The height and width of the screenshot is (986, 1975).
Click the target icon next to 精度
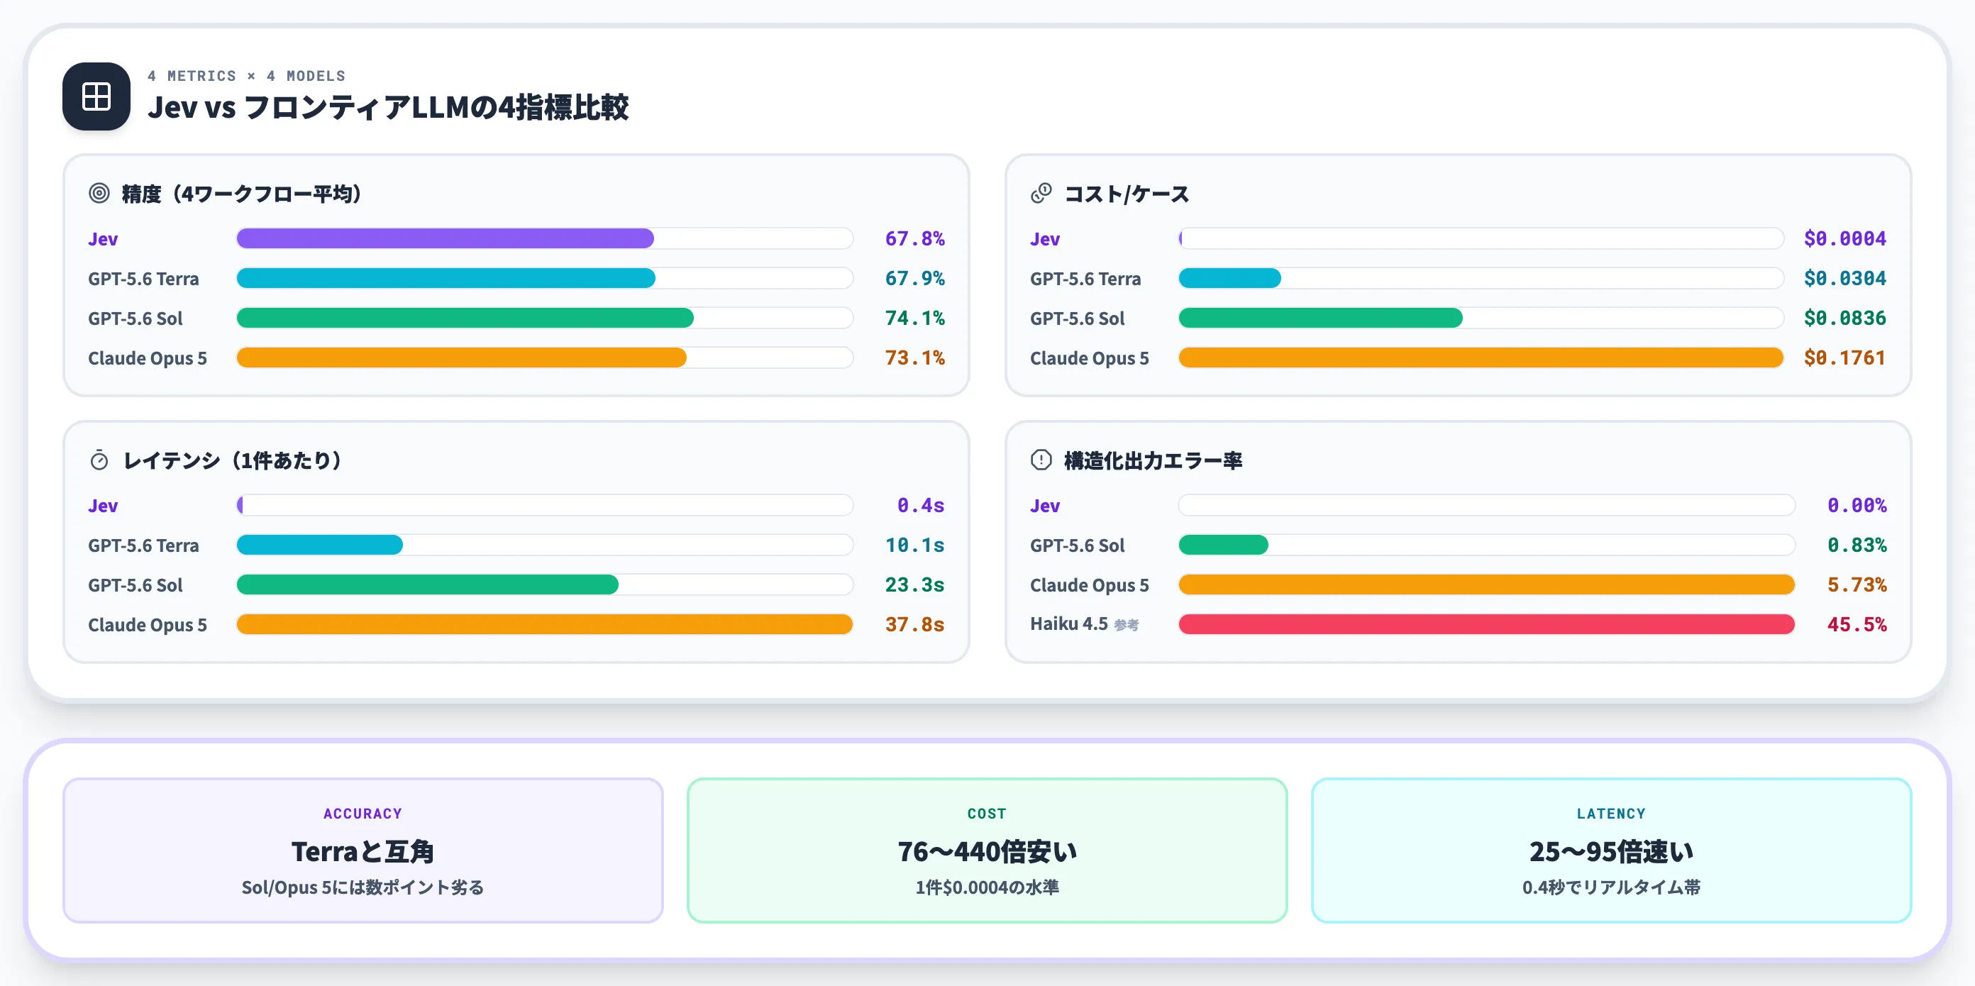pos(99,193)
